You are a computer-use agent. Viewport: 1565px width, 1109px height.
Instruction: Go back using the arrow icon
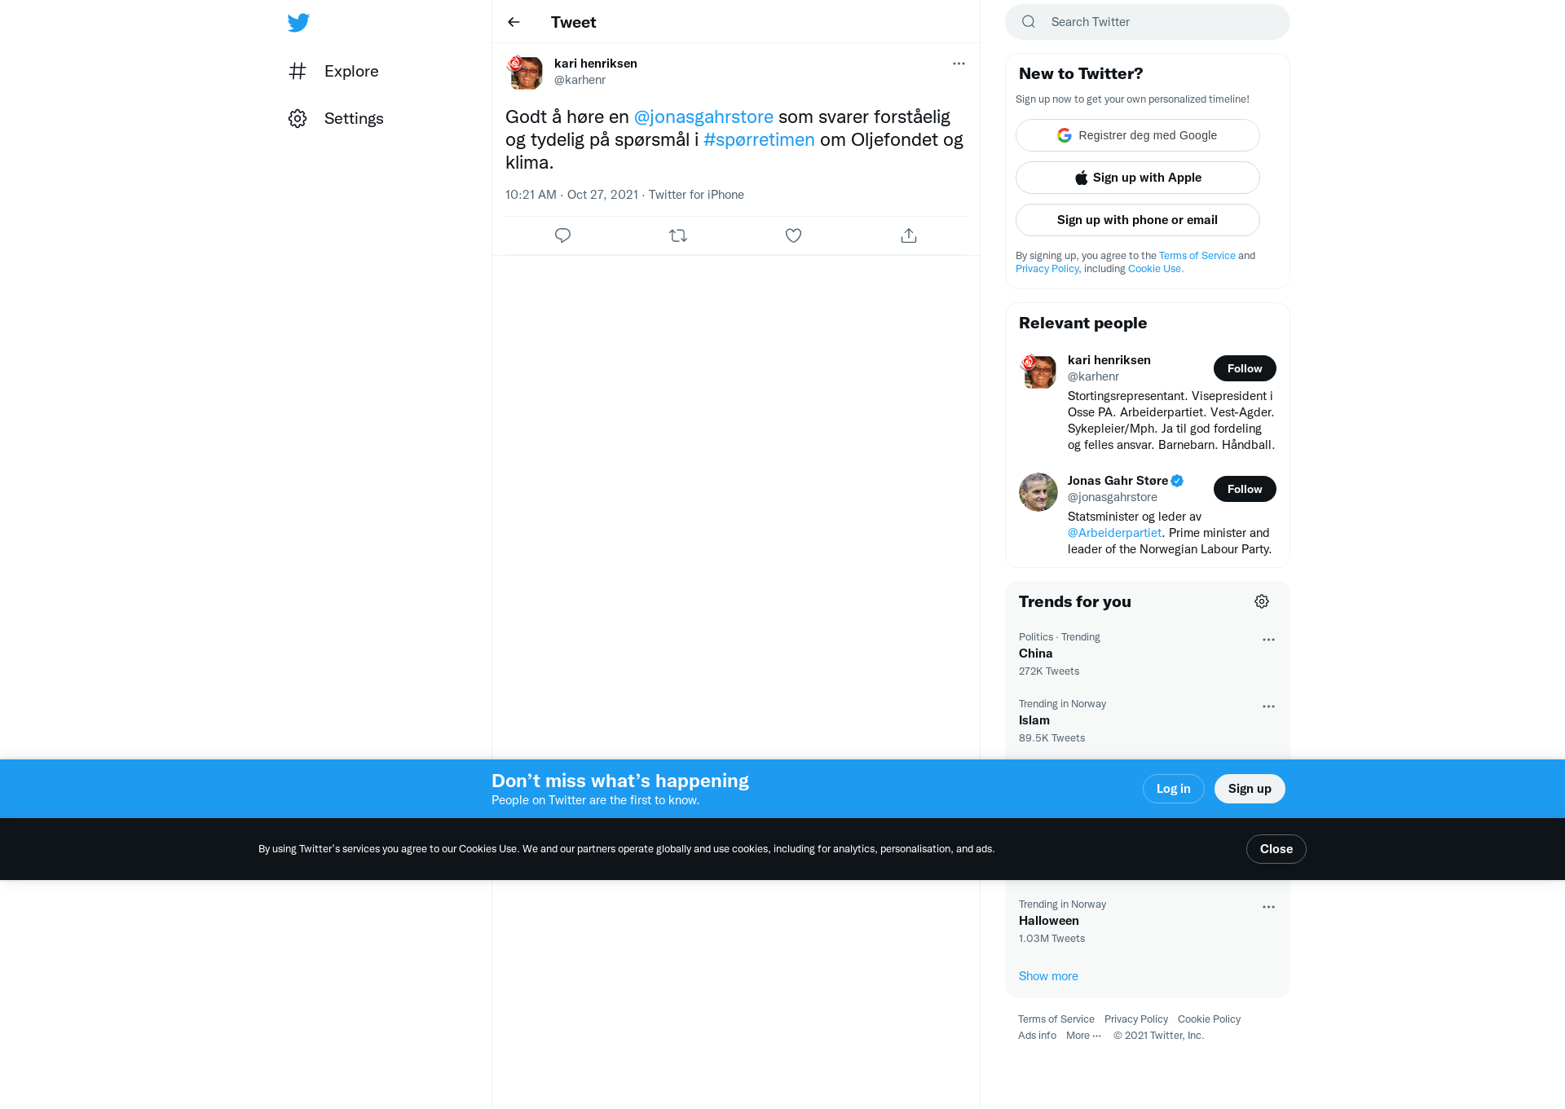[x=514, y=22]
